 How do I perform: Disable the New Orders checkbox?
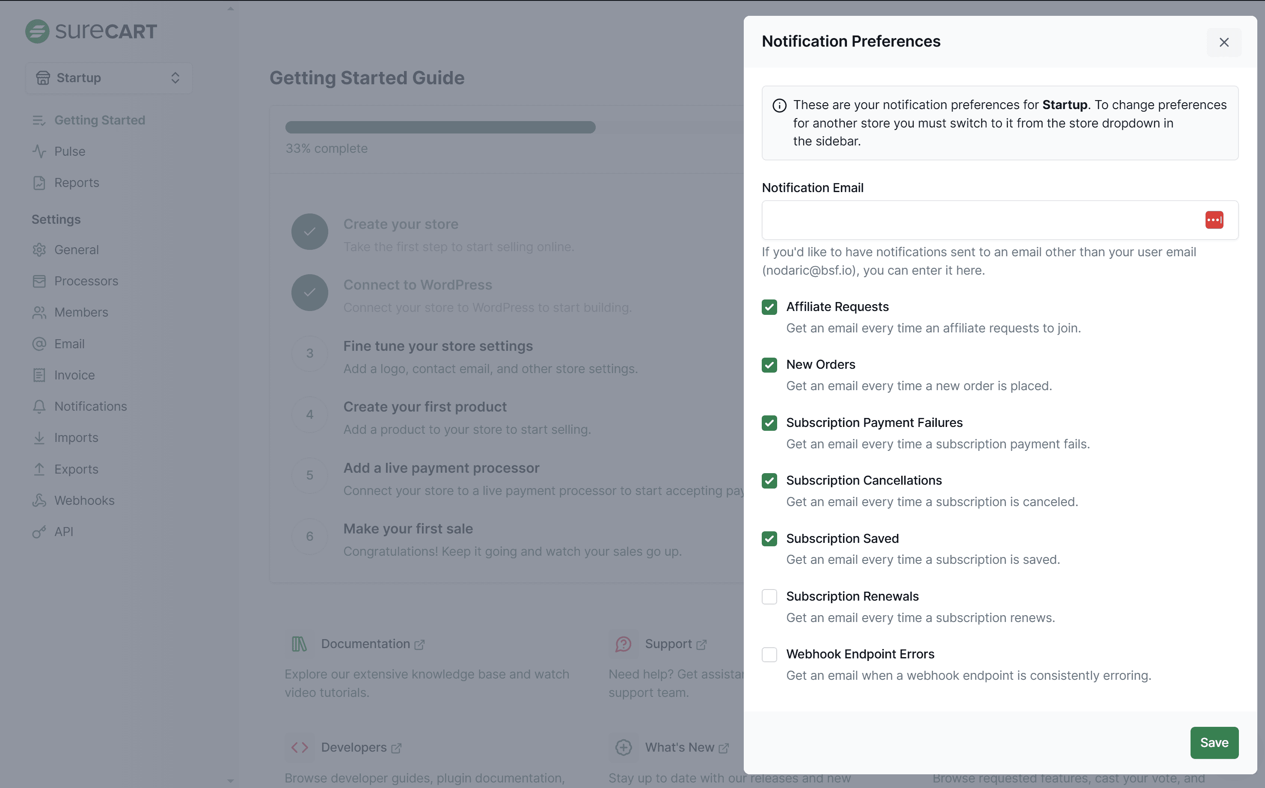pos(769,365)
